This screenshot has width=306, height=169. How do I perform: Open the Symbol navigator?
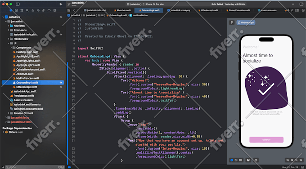[x=22, y=10]
